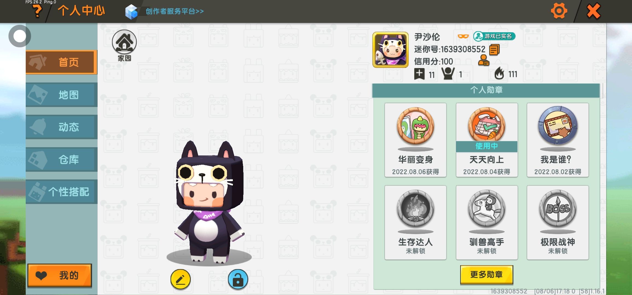
Task: Open the question mark help icon
Action: point(37,11)
